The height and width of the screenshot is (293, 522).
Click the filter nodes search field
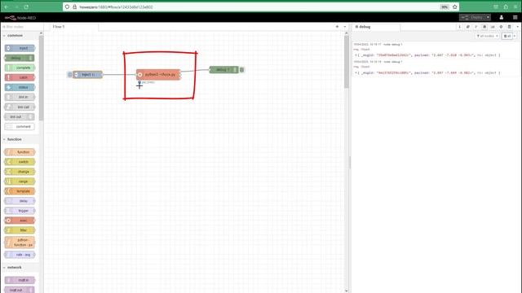coord(22,27)
